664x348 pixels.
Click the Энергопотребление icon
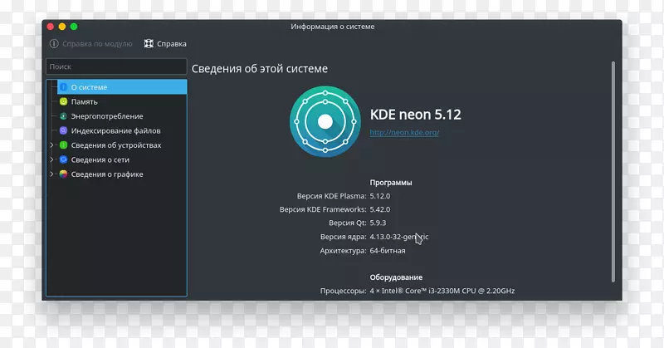point(64,116)
